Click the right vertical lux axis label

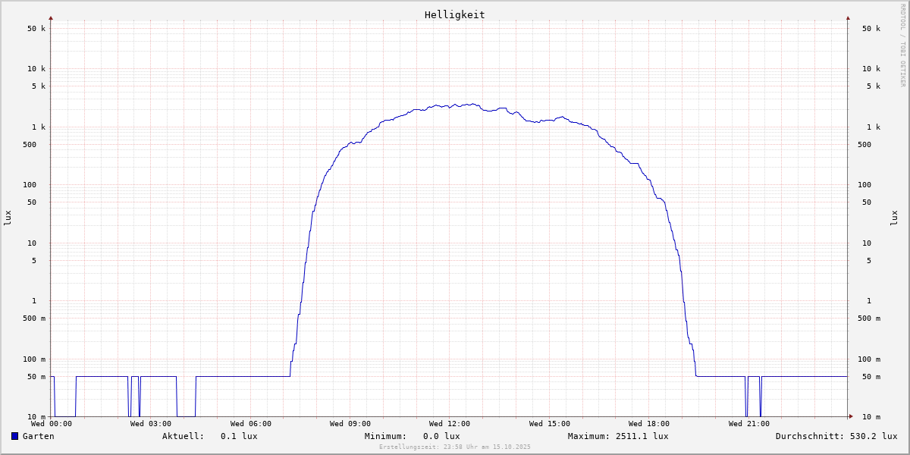894,218
